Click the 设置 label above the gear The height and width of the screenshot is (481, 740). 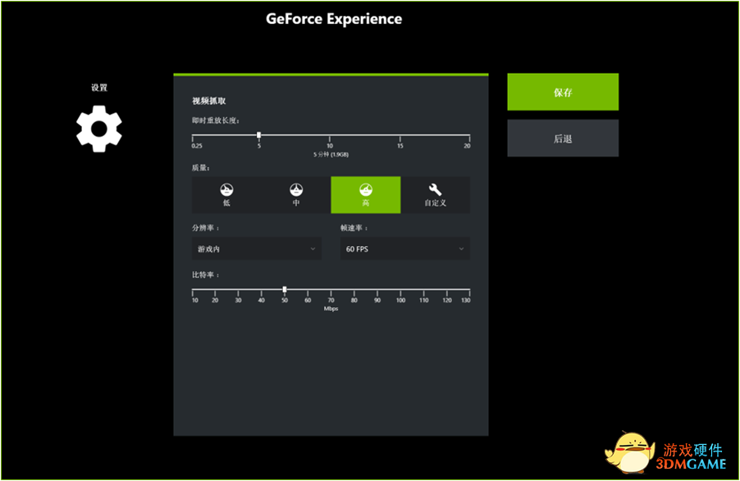point(99,88)
